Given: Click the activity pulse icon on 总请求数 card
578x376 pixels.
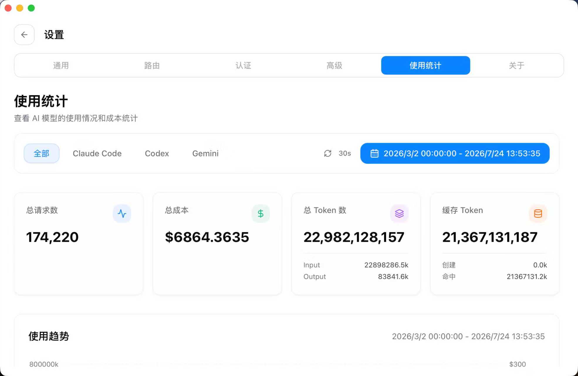Looking at the screenshot, I should [122, 214].
